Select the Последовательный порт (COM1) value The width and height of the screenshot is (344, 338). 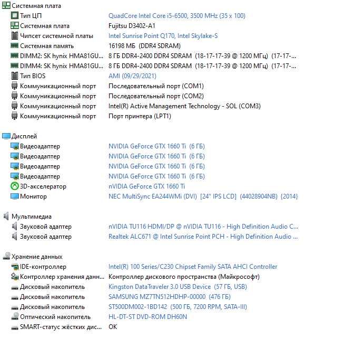point(156,86)
